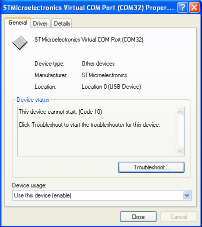
Task: Close the dialog with the red X
Action: tap(194, 8)
